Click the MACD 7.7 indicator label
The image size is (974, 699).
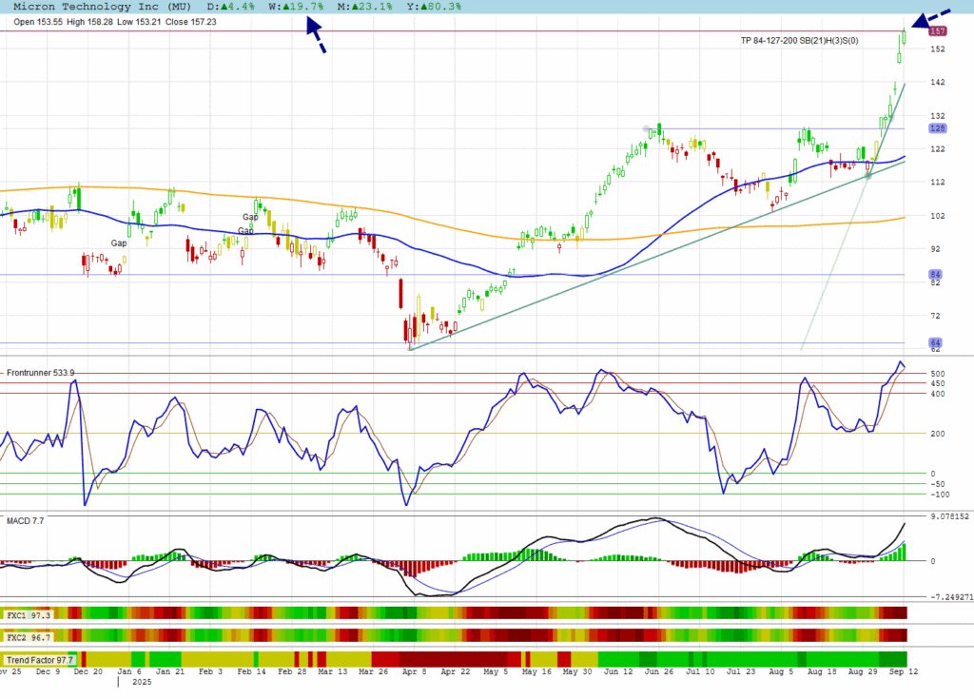pyautogui.click(x=26, y=521)
